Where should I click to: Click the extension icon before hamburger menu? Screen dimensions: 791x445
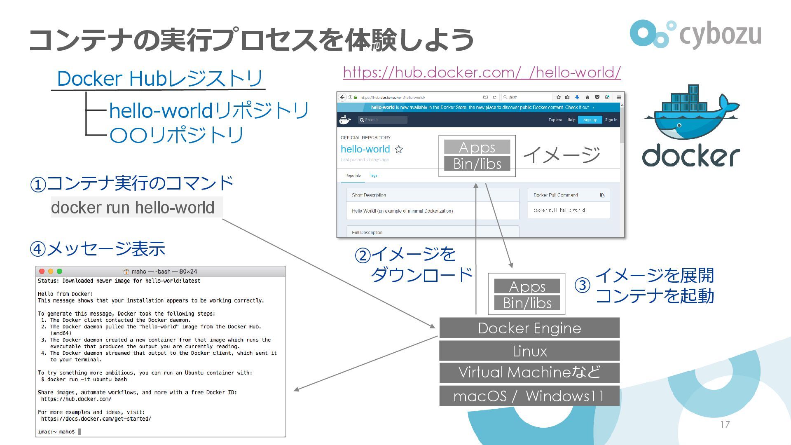pos(607,98)
